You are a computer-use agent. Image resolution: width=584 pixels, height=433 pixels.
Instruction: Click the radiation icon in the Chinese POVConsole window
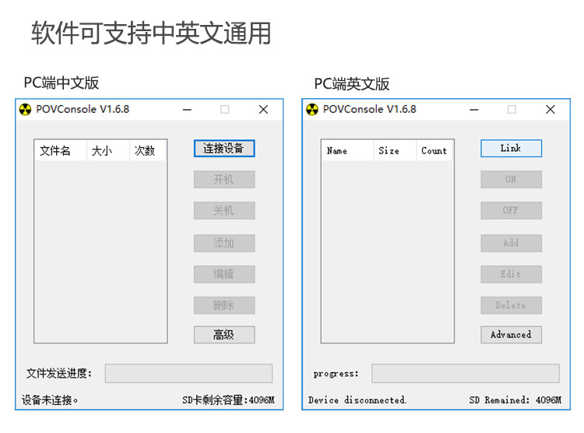(x=26, y=110)
